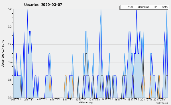Image resolution: width=171 pixels, height=105 pixels.
Task: Click the 'wikiscan.org' label under the chart
Action: [x=85, y=102]
